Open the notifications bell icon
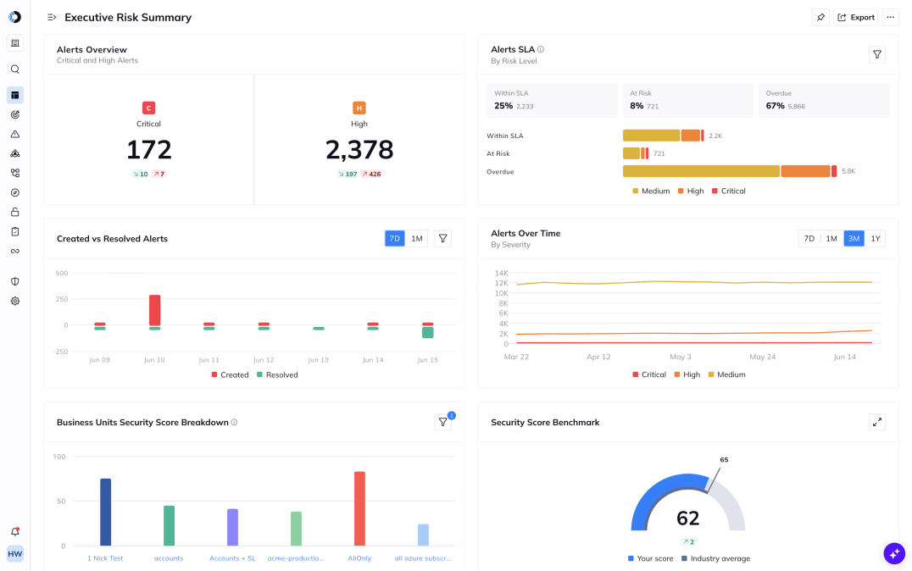The height and width of the screenshot is (571, 912). (x=15, y=531)
